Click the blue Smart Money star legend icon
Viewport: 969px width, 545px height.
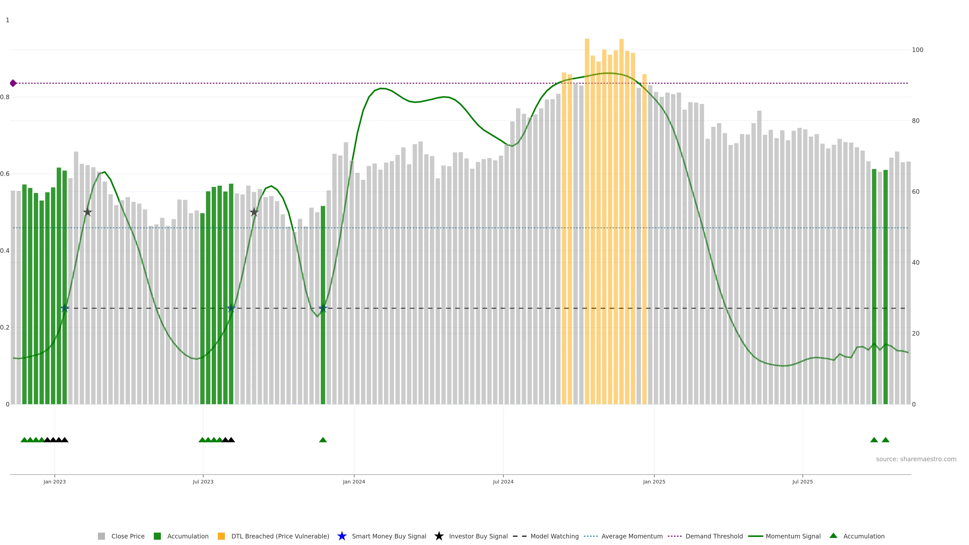[x=342, y=536]
